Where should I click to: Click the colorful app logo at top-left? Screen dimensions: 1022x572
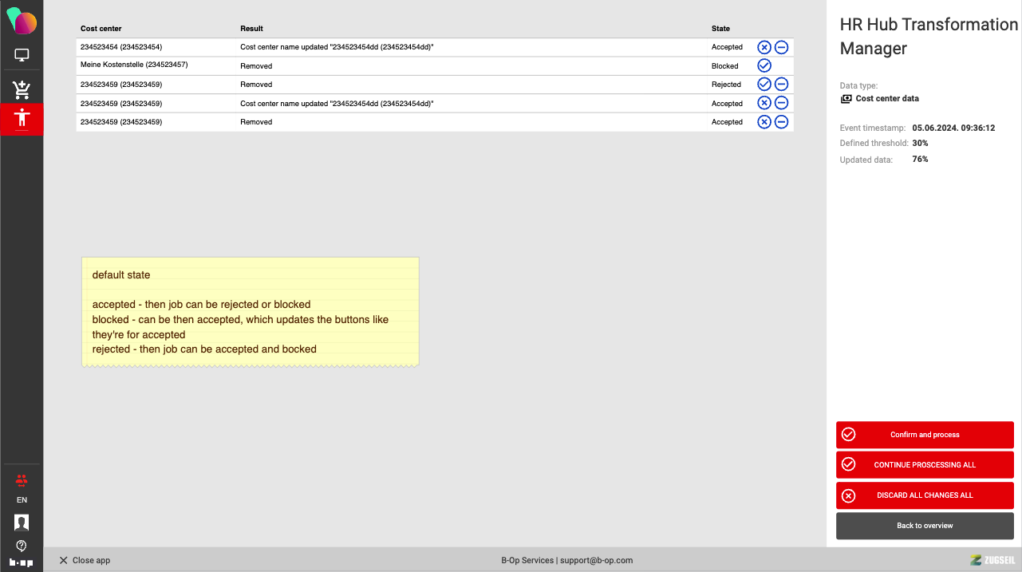point(22,22)
